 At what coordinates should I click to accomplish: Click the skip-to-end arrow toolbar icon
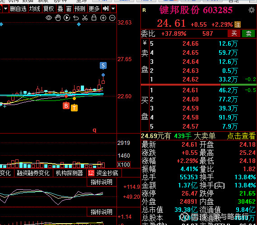106,9
